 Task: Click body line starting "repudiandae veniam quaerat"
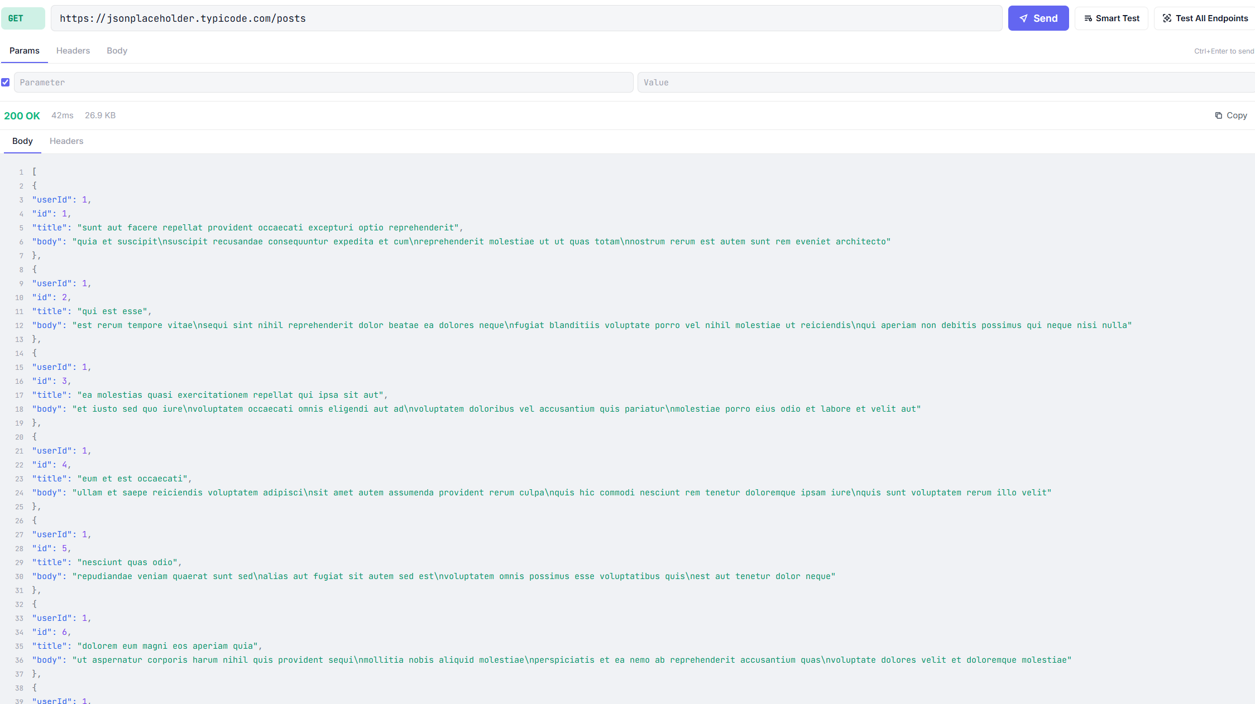tap(434, 576)
